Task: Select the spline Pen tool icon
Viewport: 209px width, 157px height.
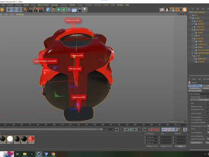Action: (x=53, y=10)
